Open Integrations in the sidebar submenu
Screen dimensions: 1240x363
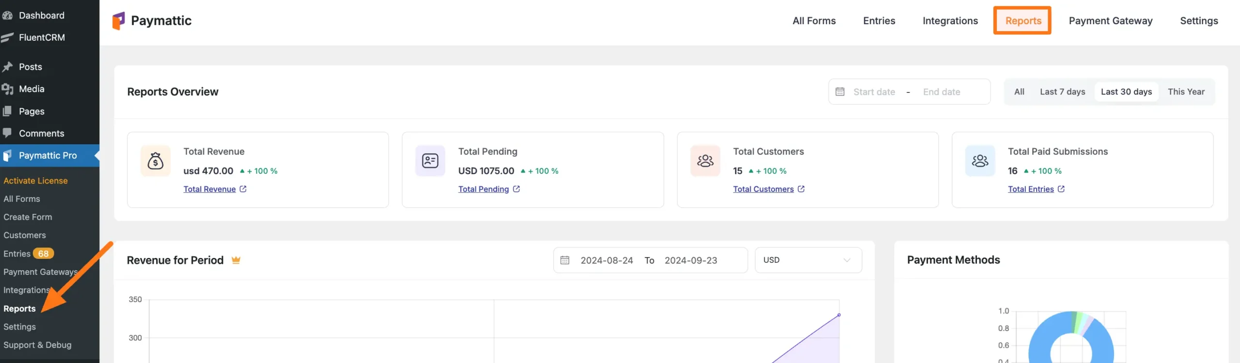(x=27, y=290)
